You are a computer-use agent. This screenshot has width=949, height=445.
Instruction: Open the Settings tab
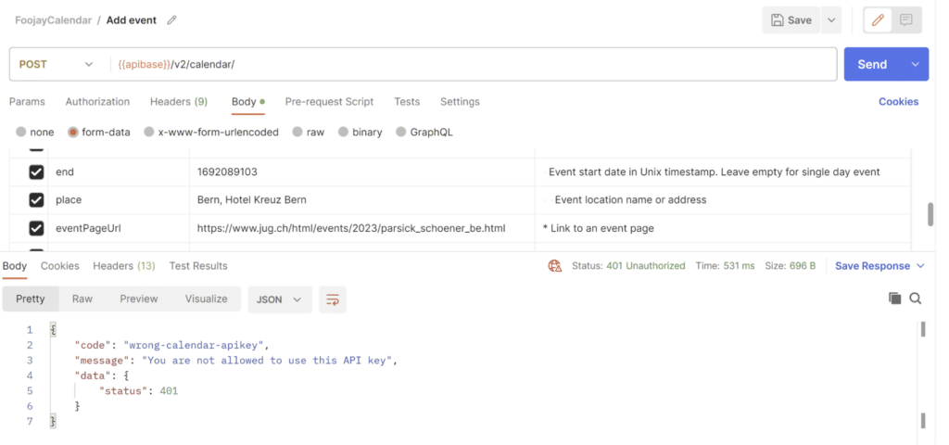tap(460, 102)
